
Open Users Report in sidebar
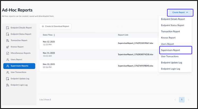[x=19, y=60]
